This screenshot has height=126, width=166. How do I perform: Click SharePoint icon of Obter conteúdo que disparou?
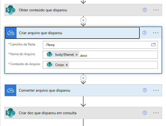click(11, 10)
